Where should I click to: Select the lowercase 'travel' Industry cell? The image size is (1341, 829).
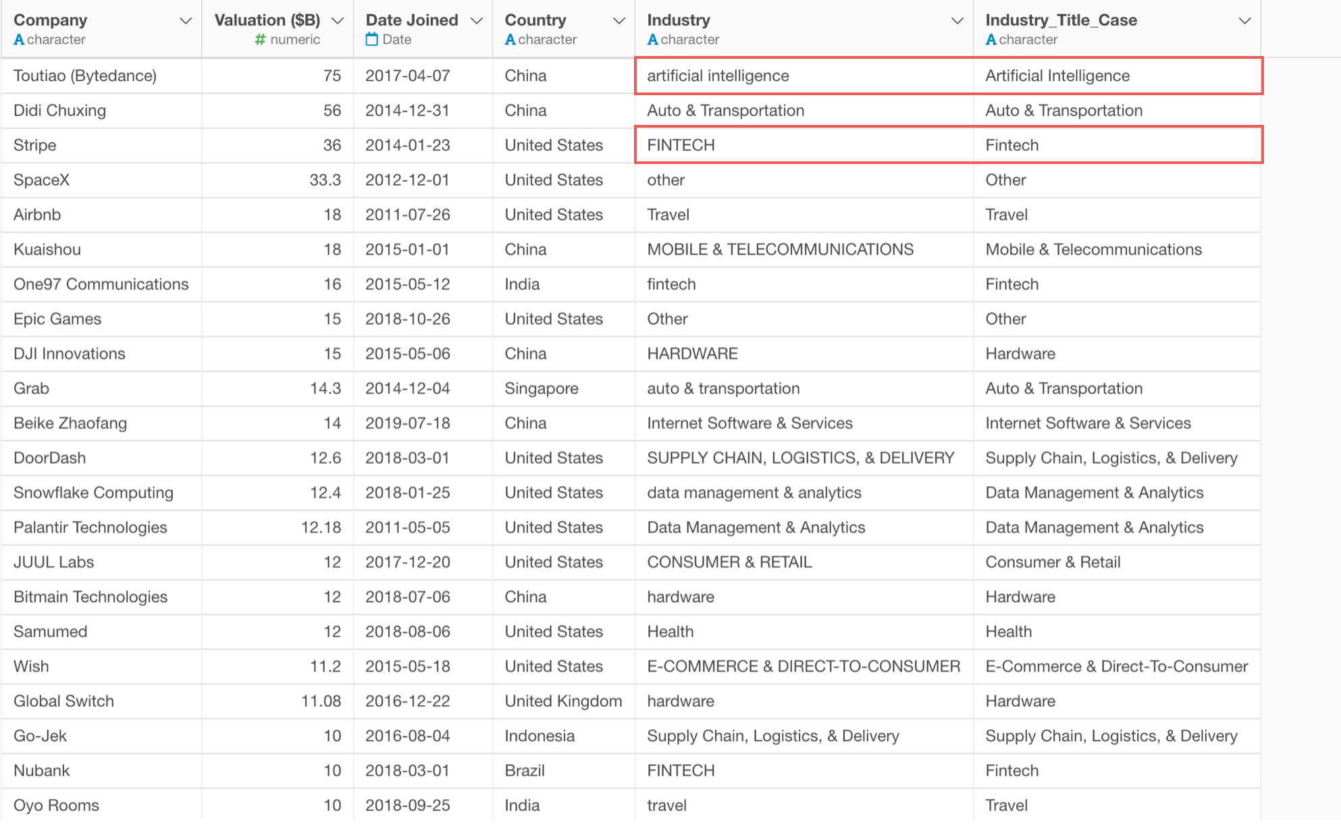point(804,806)
